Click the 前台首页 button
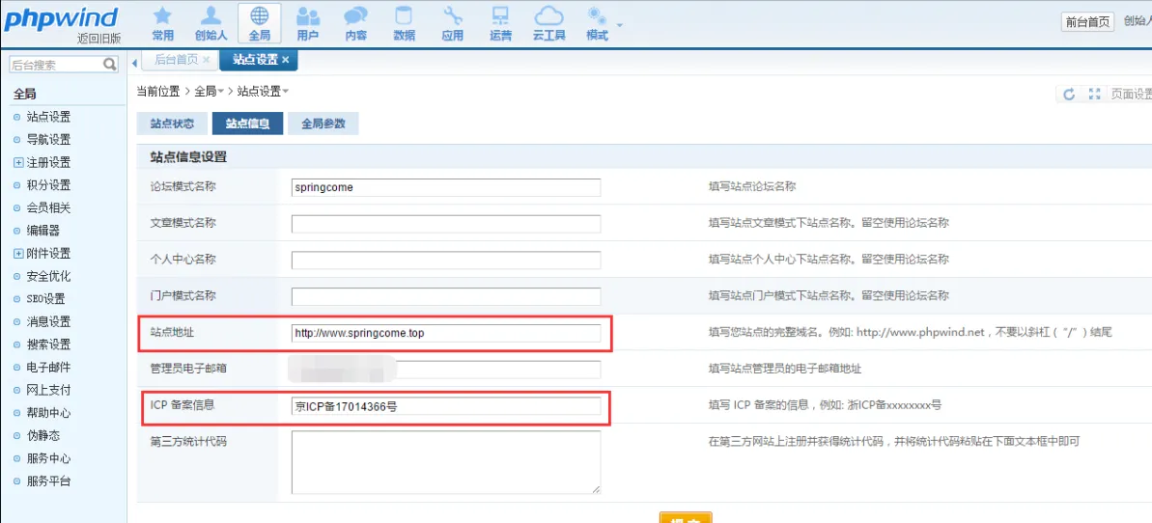Screen dimensions: 1152x523 coord(1087,21)
